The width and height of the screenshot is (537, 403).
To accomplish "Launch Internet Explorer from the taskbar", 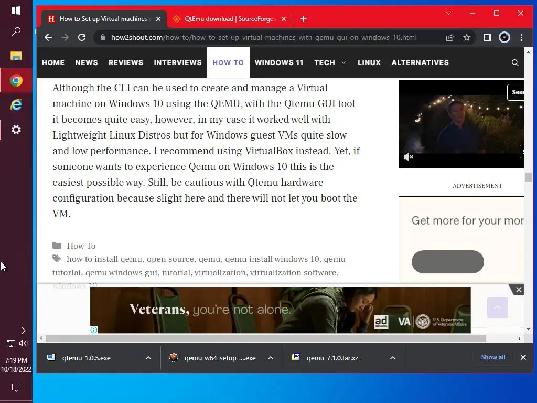I will coord(16,105).
